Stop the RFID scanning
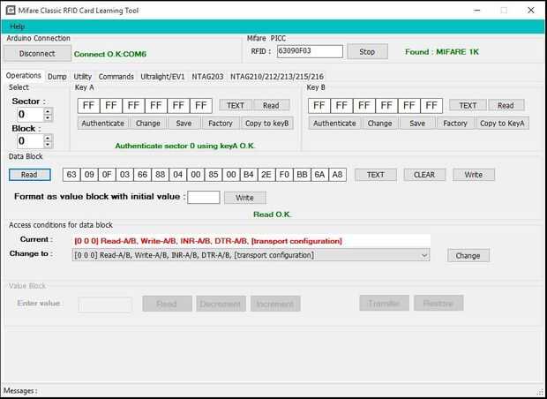The width and height of the screenshot is (547, 399). pos(367,52)
